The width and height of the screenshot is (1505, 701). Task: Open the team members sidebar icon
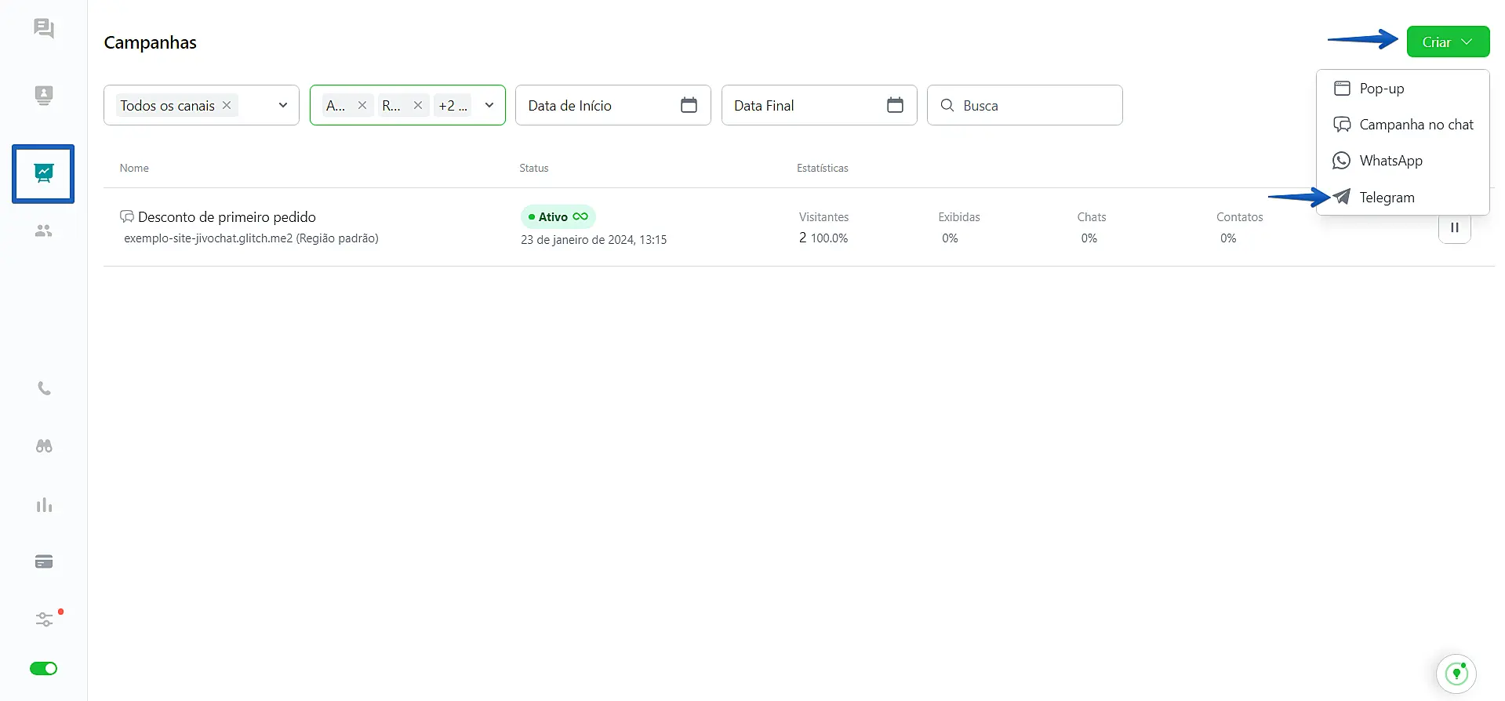[x=44, y=231]
